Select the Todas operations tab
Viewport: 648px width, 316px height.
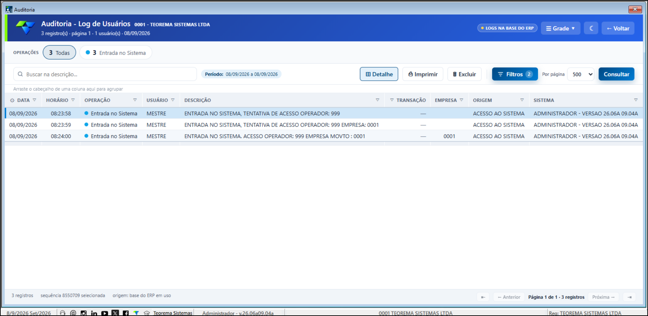pos(59,52)
